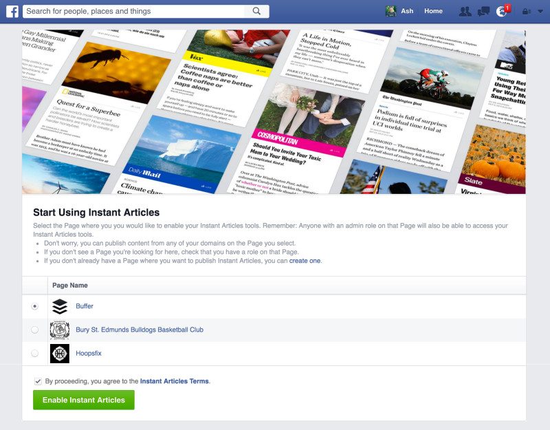Open notifications via the globe icon

coord(501,10)
